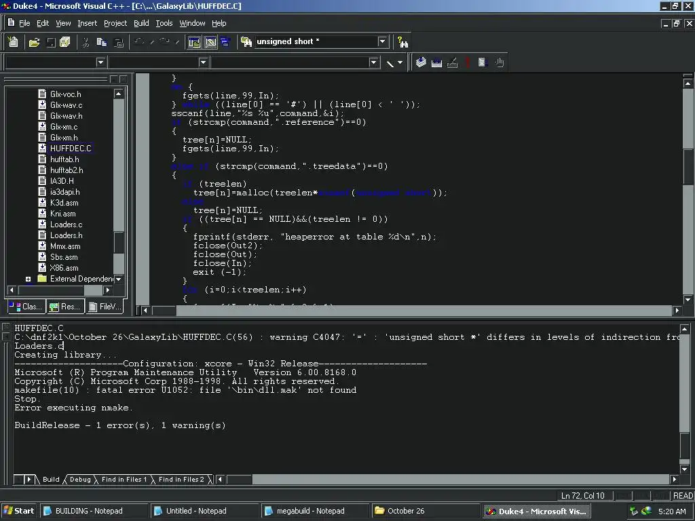Click the IA3D.H file icon
Screen dimensions: 695x521
[42, 181]
